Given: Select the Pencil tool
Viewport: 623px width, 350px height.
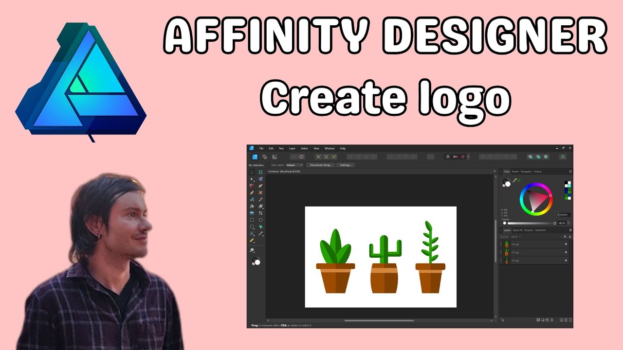Looking at the screenshot, I should (x=252, y=192).
